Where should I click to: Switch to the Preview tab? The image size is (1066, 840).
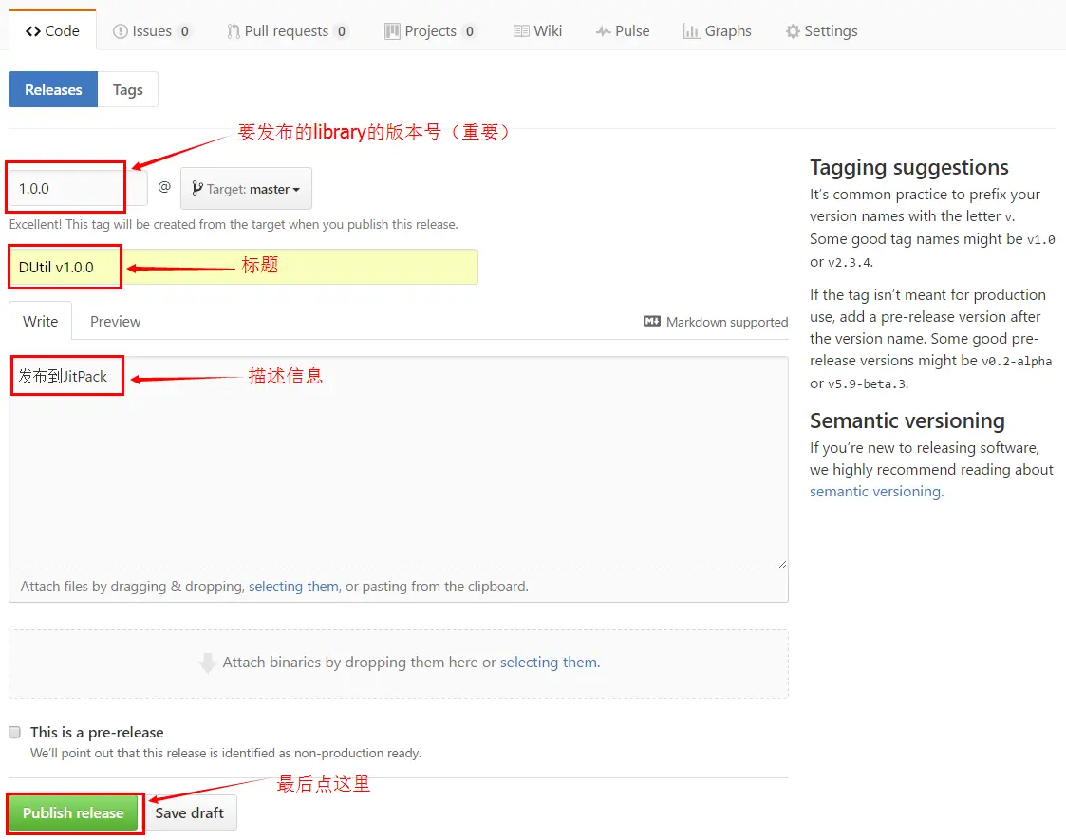(x=116, y=321)
